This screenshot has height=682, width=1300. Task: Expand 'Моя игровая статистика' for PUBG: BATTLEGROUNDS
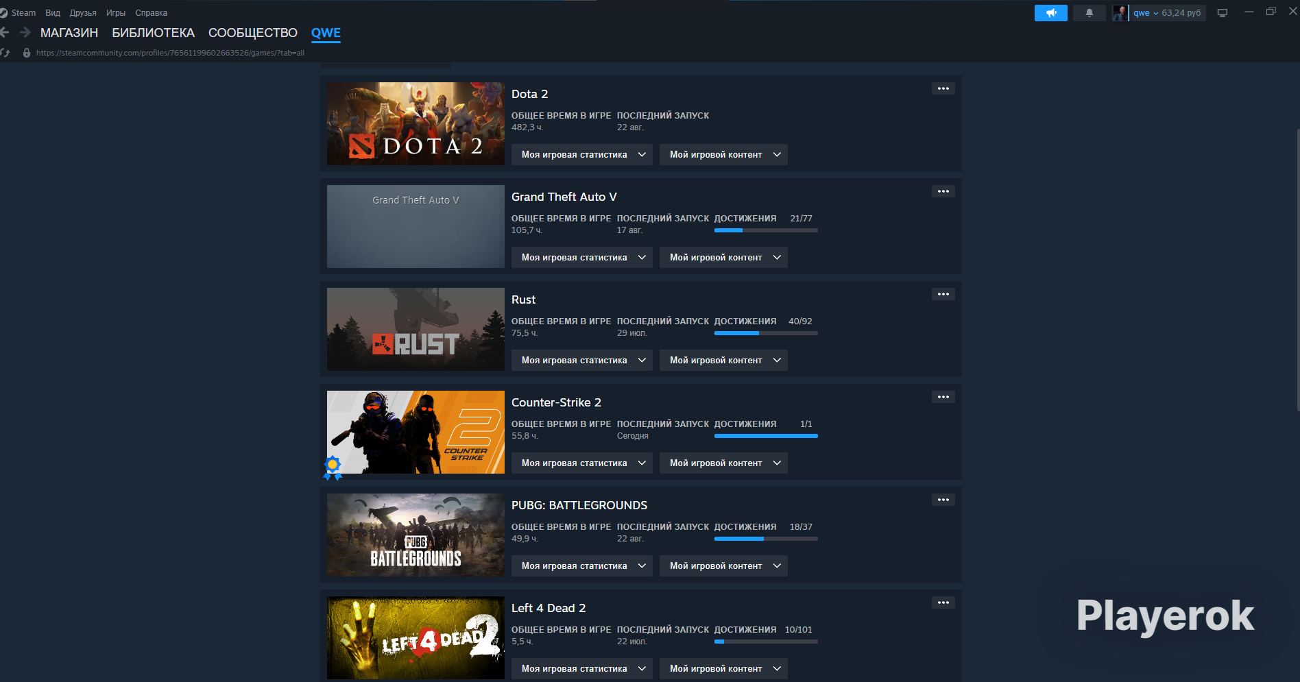582,566
